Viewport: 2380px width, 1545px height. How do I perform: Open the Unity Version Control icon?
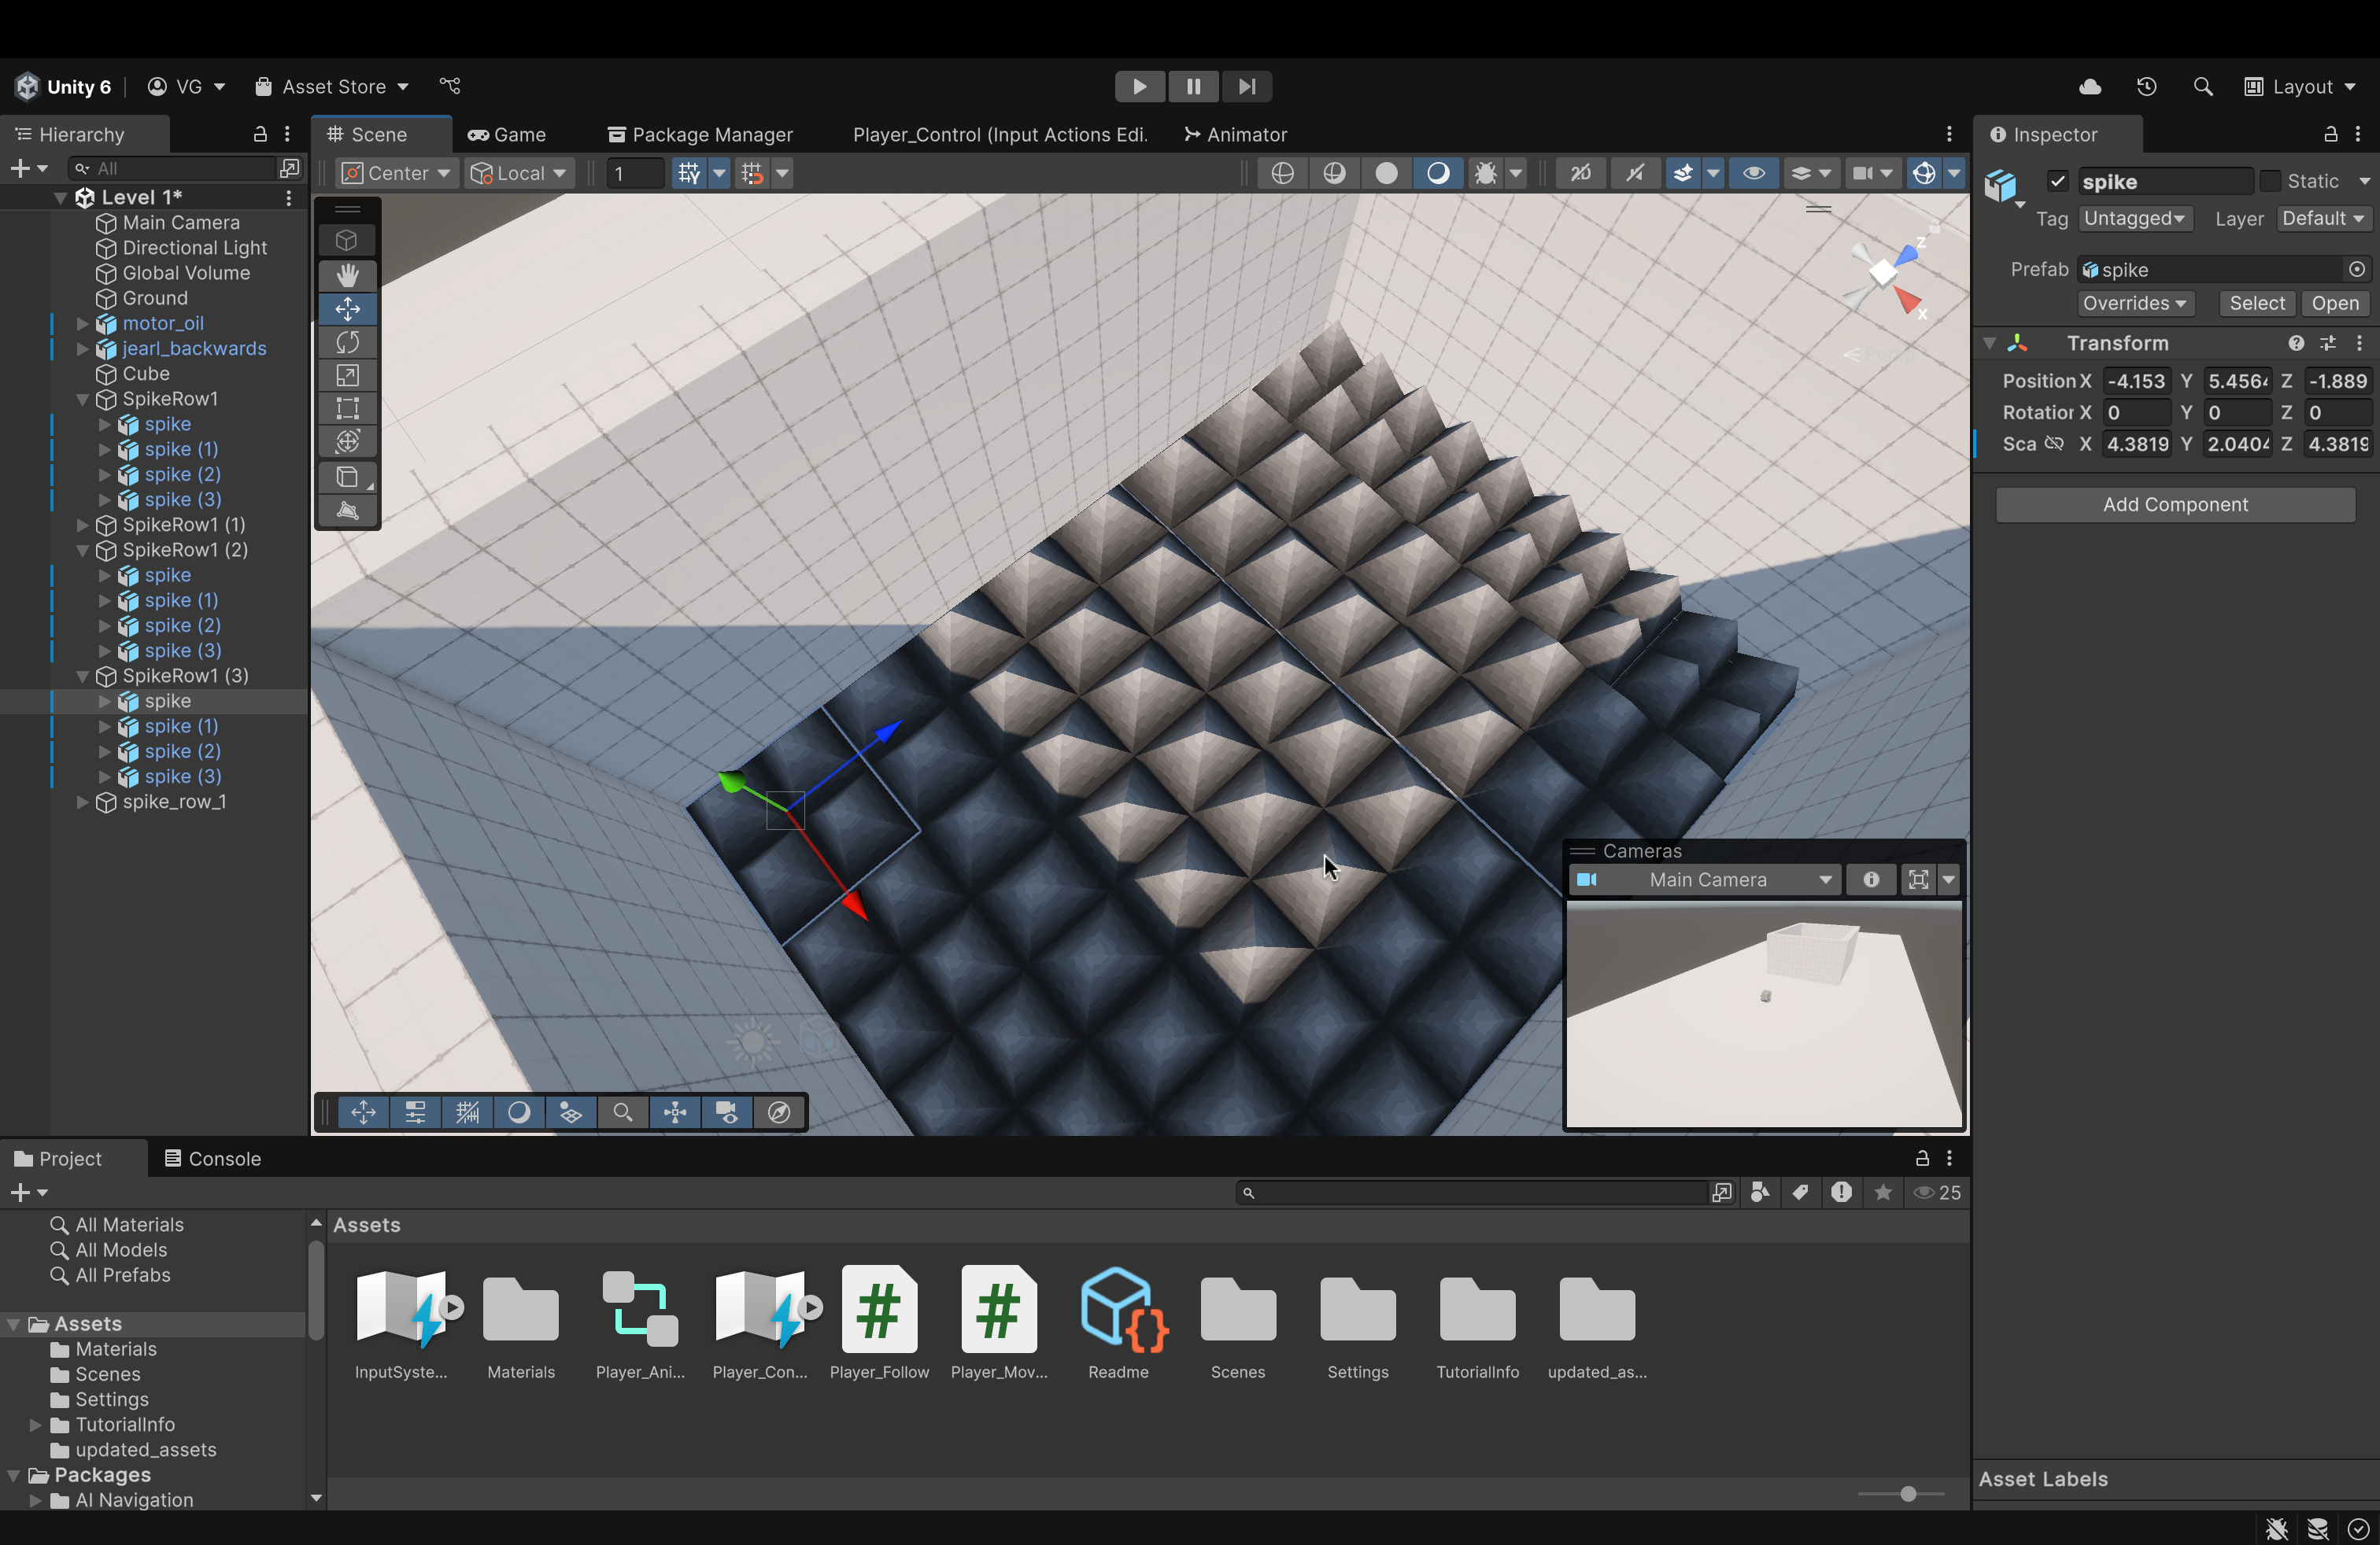coord(450,86)
